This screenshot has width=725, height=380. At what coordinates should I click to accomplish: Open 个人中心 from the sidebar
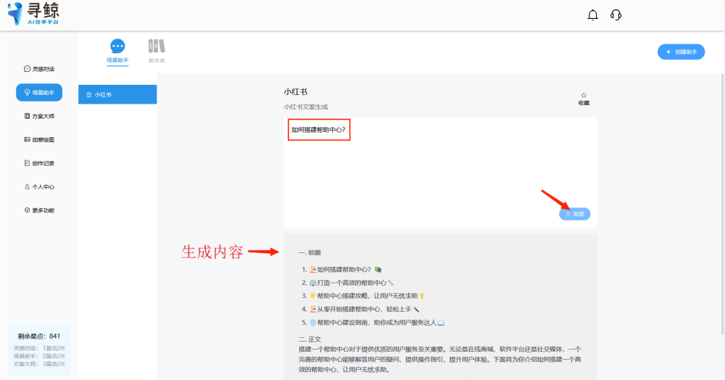[39, 187]
